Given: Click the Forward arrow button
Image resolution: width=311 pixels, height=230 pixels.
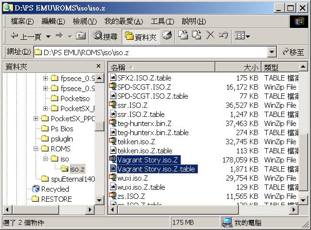Looking at the screenshot, I should click(x=59, y=36).
